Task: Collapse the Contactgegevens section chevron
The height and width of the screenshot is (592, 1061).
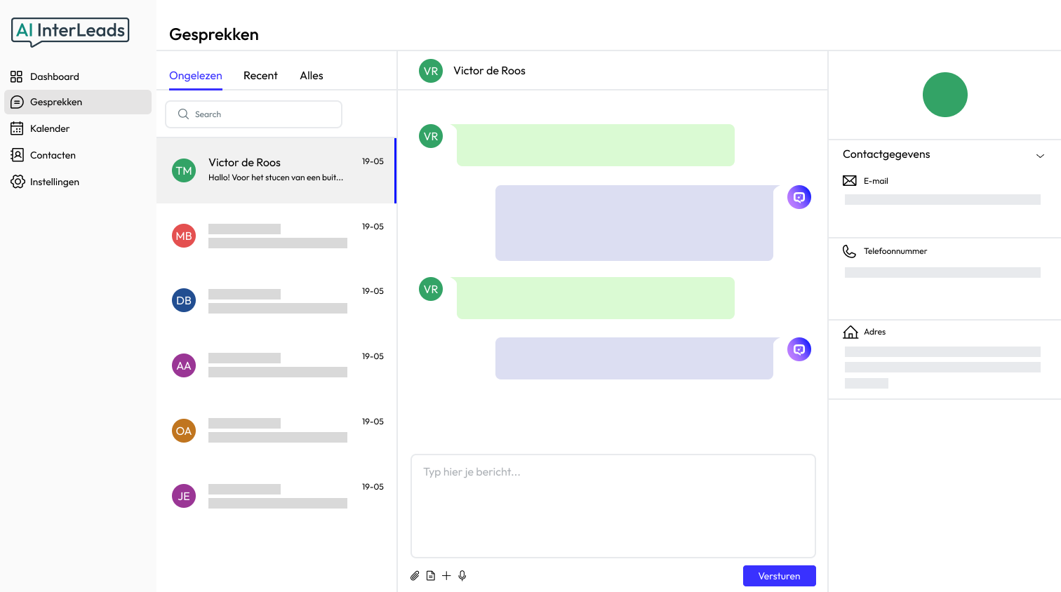Action: 1041,156
